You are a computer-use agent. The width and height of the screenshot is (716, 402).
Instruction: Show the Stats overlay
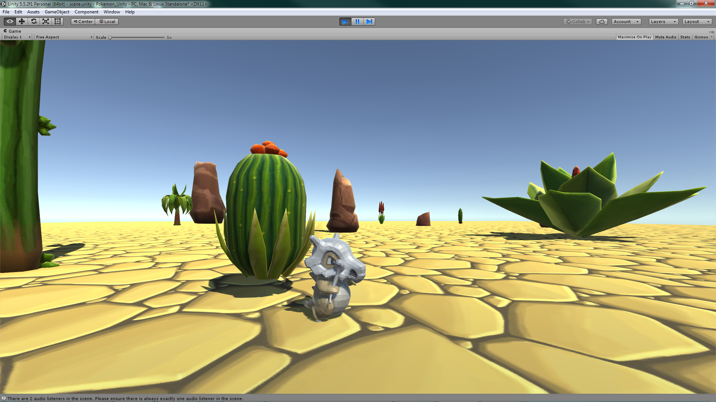coord(685,37)
